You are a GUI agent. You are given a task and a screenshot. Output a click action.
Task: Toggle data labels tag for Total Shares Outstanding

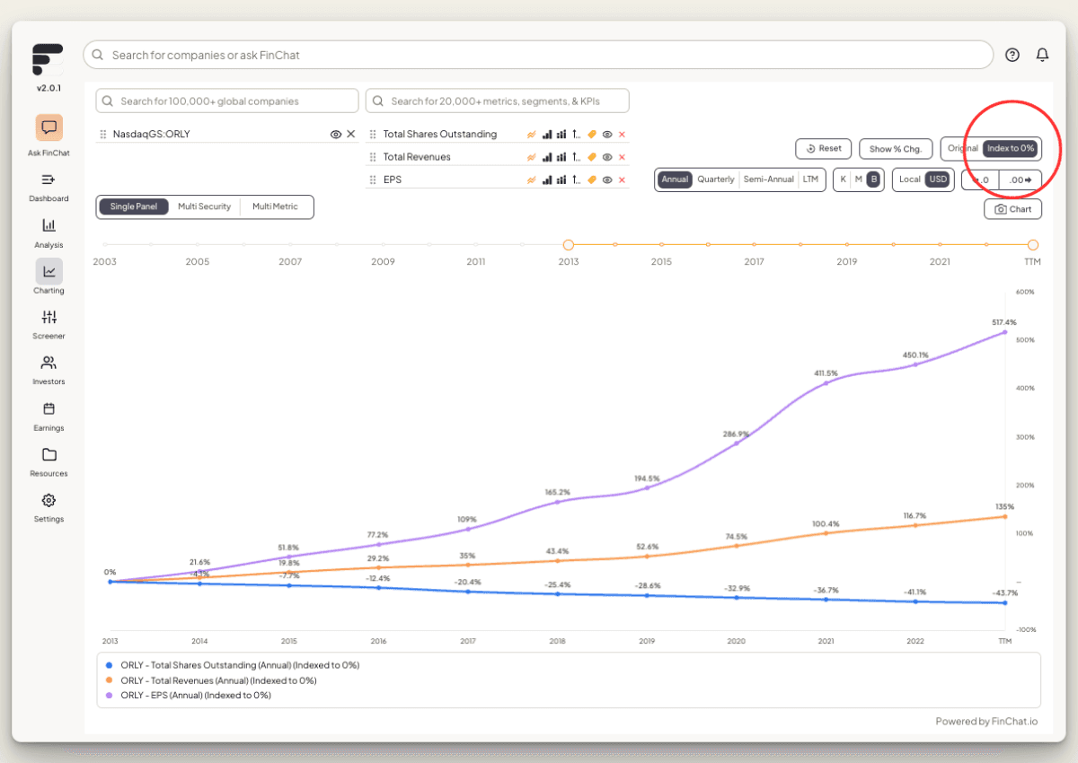click(592, 135)
